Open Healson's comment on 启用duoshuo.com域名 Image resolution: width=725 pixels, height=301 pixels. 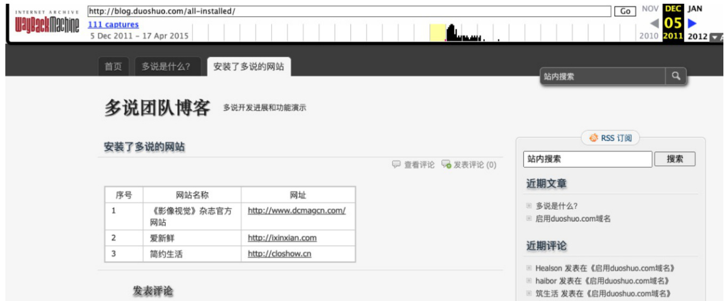coord(606,268)
